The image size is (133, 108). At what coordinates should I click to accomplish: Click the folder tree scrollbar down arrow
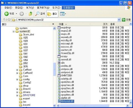55,106
